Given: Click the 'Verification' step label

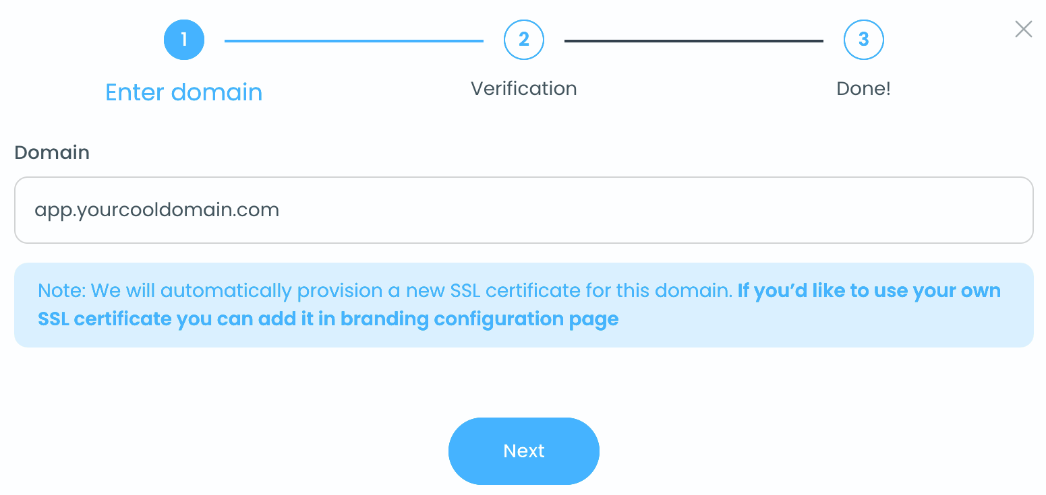Looking at the screenshot, I should click(524, 88).
